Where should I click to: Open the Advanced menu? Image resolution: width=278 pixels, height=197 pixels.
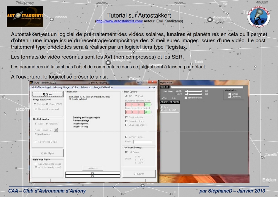tap(86, 87)
